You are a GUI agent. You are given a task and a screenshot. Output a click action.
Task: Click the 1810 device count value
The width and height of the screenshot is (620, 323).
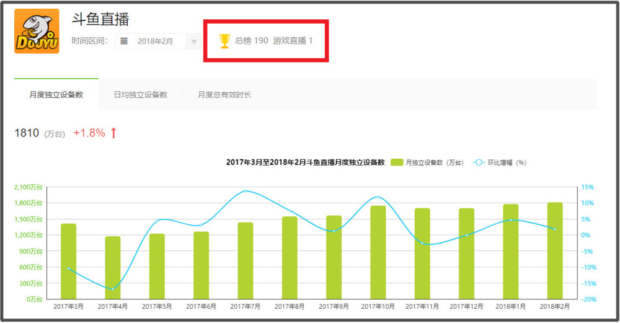pos(27,133)
